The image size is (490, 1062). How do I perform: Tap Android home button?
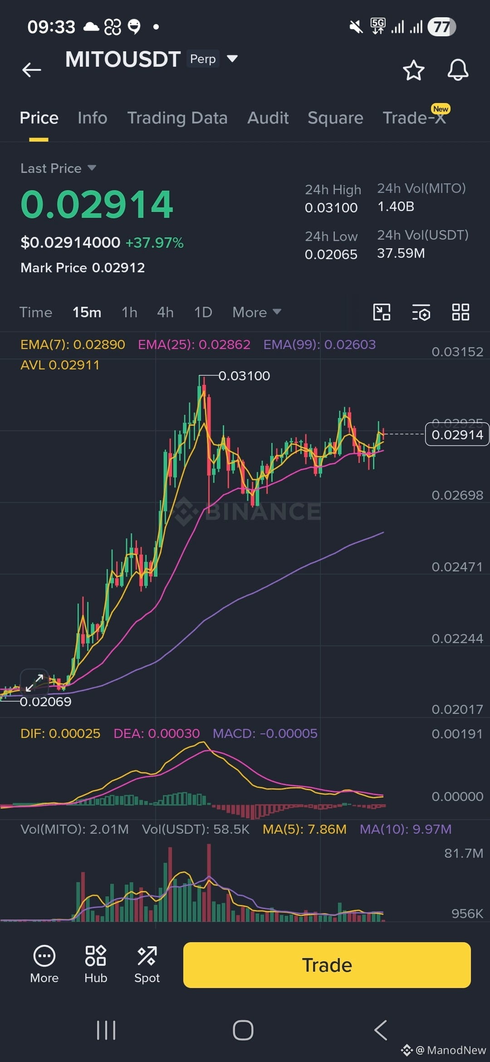(x=243, y=1030)
